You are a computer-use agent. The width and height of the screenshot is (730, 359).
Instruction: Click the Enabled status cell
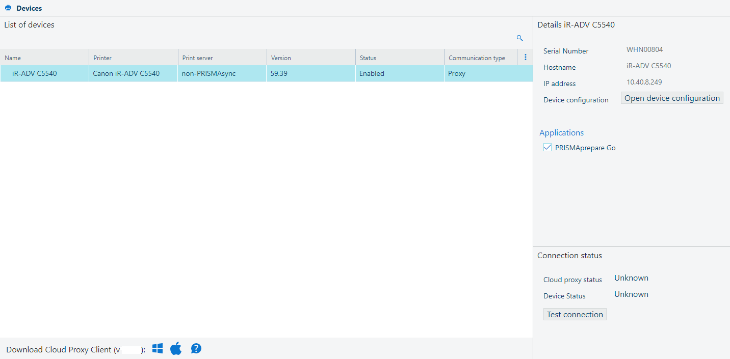click(x=400, y=73)
